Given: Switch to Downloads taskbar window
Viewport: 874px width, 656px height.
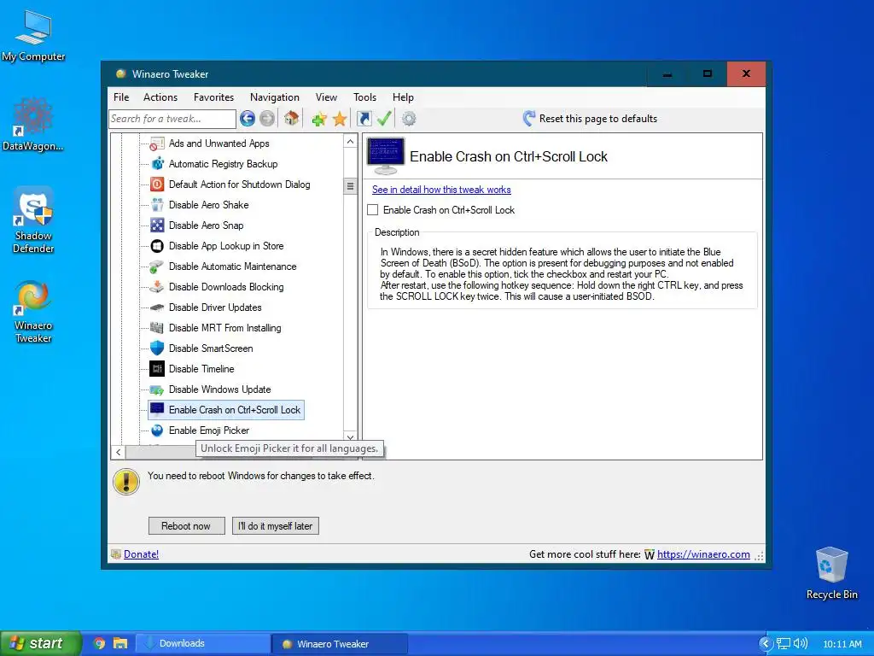Looking at the screenshot, I should click(x=203, y=644).
